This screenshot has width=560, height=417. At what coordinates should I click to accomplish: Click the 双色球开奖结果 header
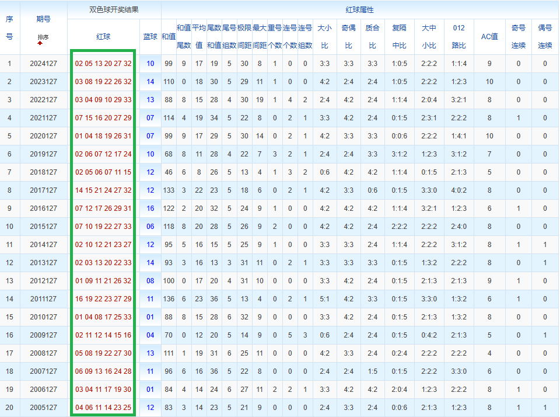tap(114, 10)
